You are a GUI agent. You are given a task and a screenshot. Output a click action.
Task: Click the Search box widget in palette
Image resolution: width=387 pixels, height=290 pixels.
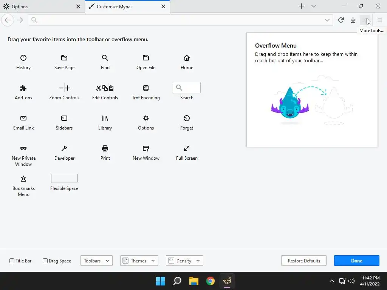187,88
